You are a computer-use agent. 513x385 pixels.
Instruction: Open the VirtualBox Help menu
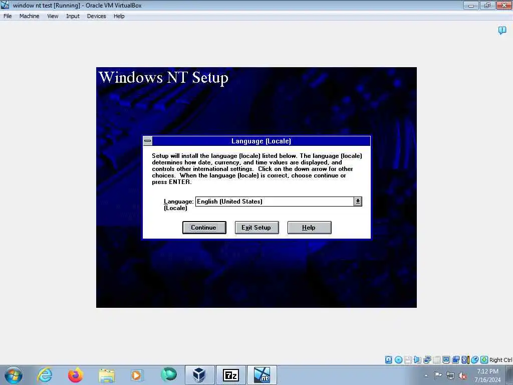119,16
